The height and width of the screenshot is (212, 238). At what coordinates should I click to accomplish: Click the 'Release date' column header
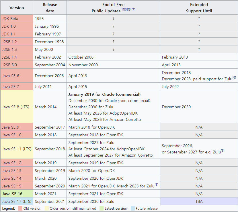[x=50, y=7]
